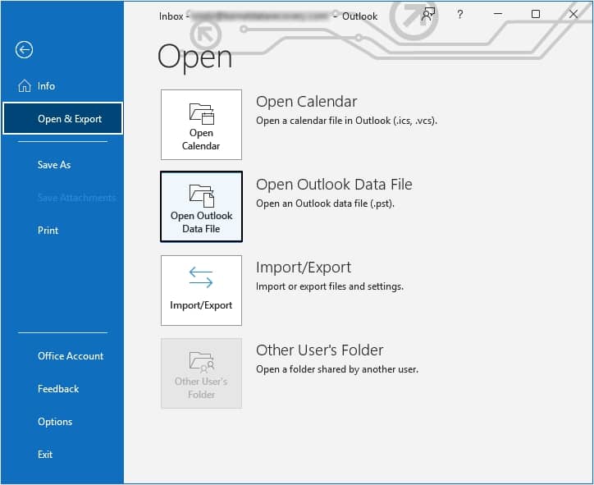Image resolution: width=594 pixels, height=485 pixels.
Task: Open Outlook Options
Action: pos(55,422)
